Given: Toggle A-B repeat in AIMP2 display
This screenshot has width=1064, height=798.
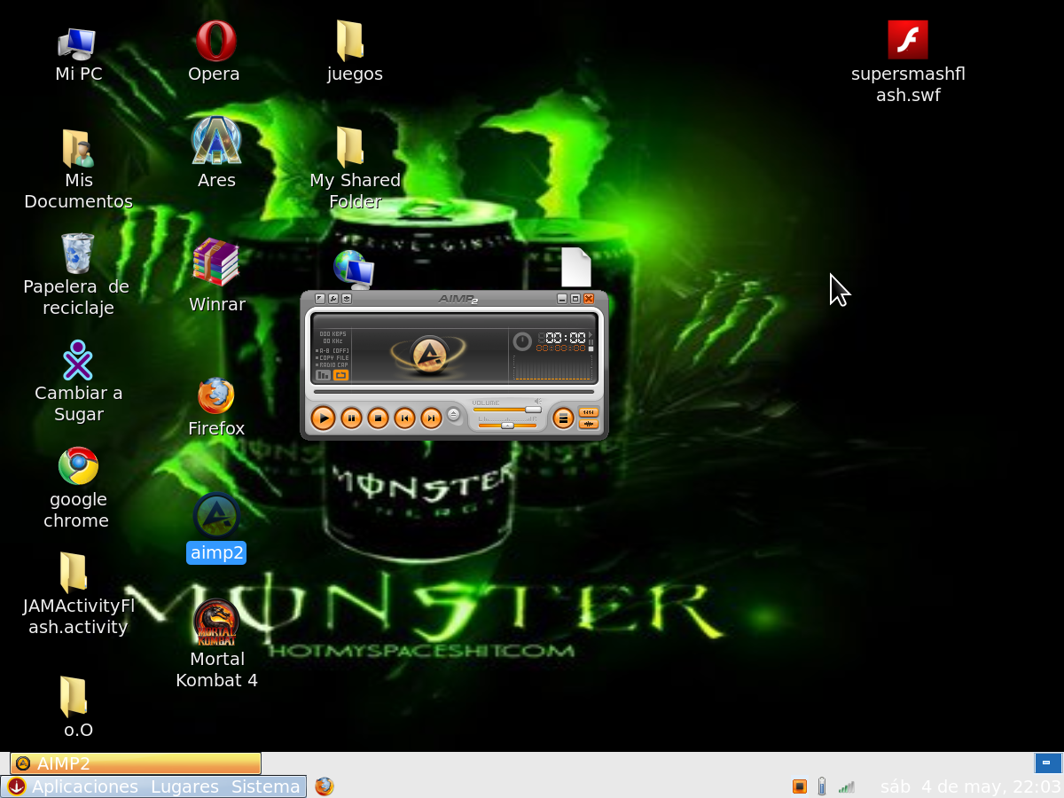Looking at the screenshot, I should tap(333, 350).
